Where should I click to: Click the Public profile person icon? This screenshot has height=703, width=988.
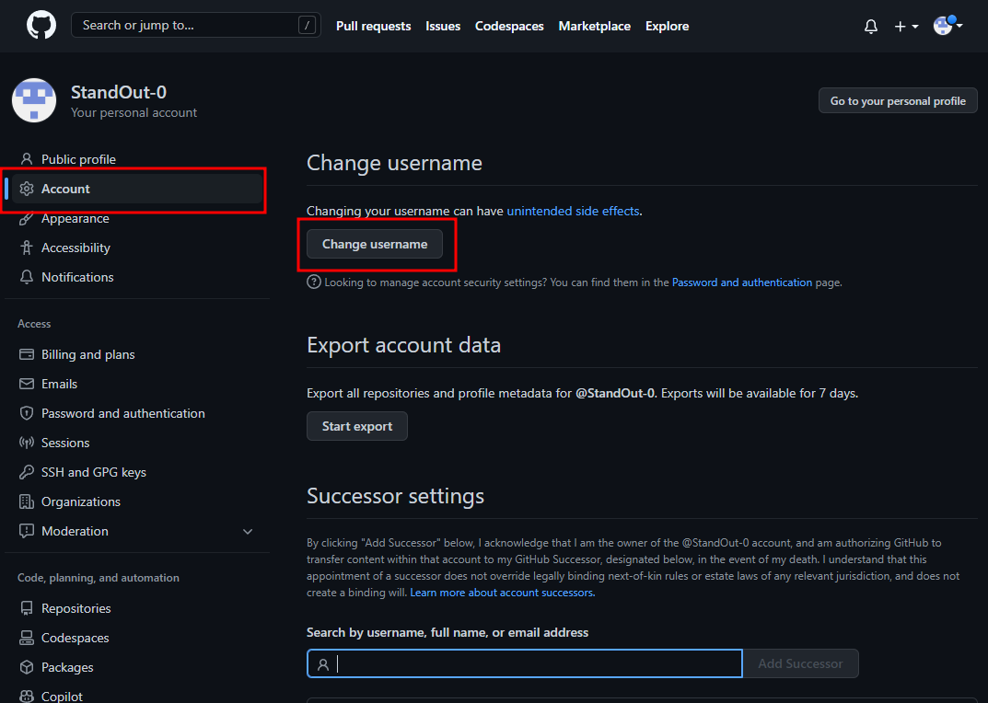[27, 159]
